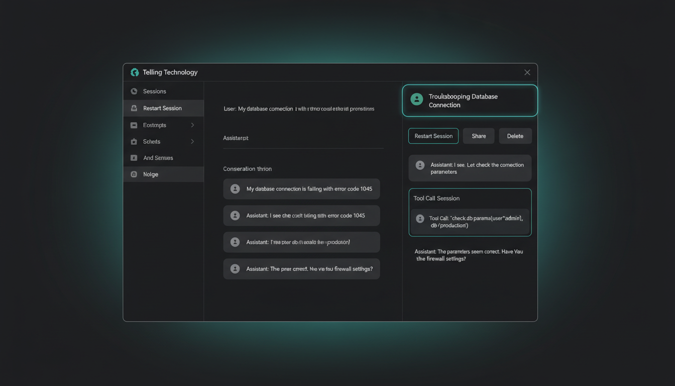
Task: Click 'Let check the connection parameters' text
Action: click(477, 168)
